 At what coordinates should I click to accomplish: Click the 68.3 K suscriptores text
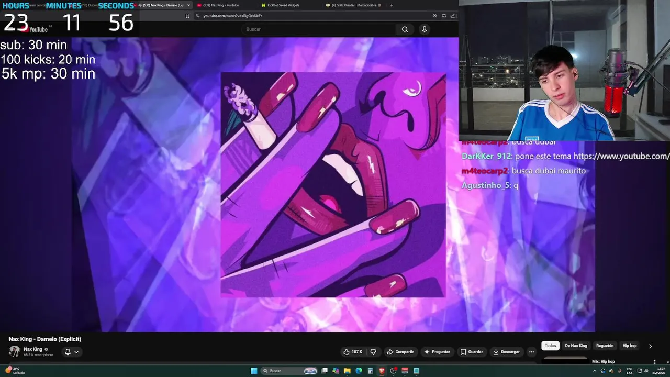[x=38, y=355]
